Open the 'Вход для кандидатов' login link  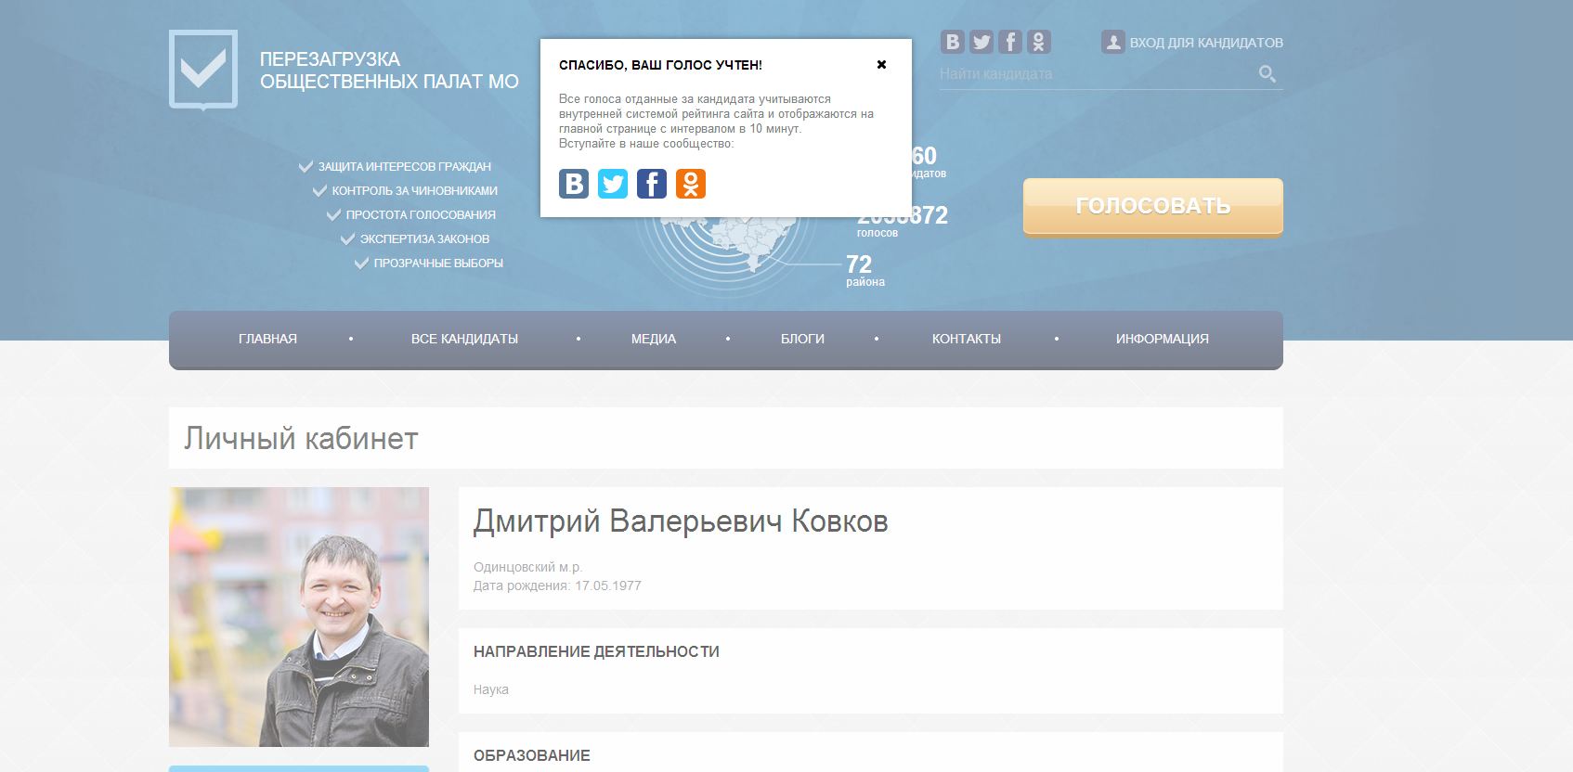tap(1206, 43)
